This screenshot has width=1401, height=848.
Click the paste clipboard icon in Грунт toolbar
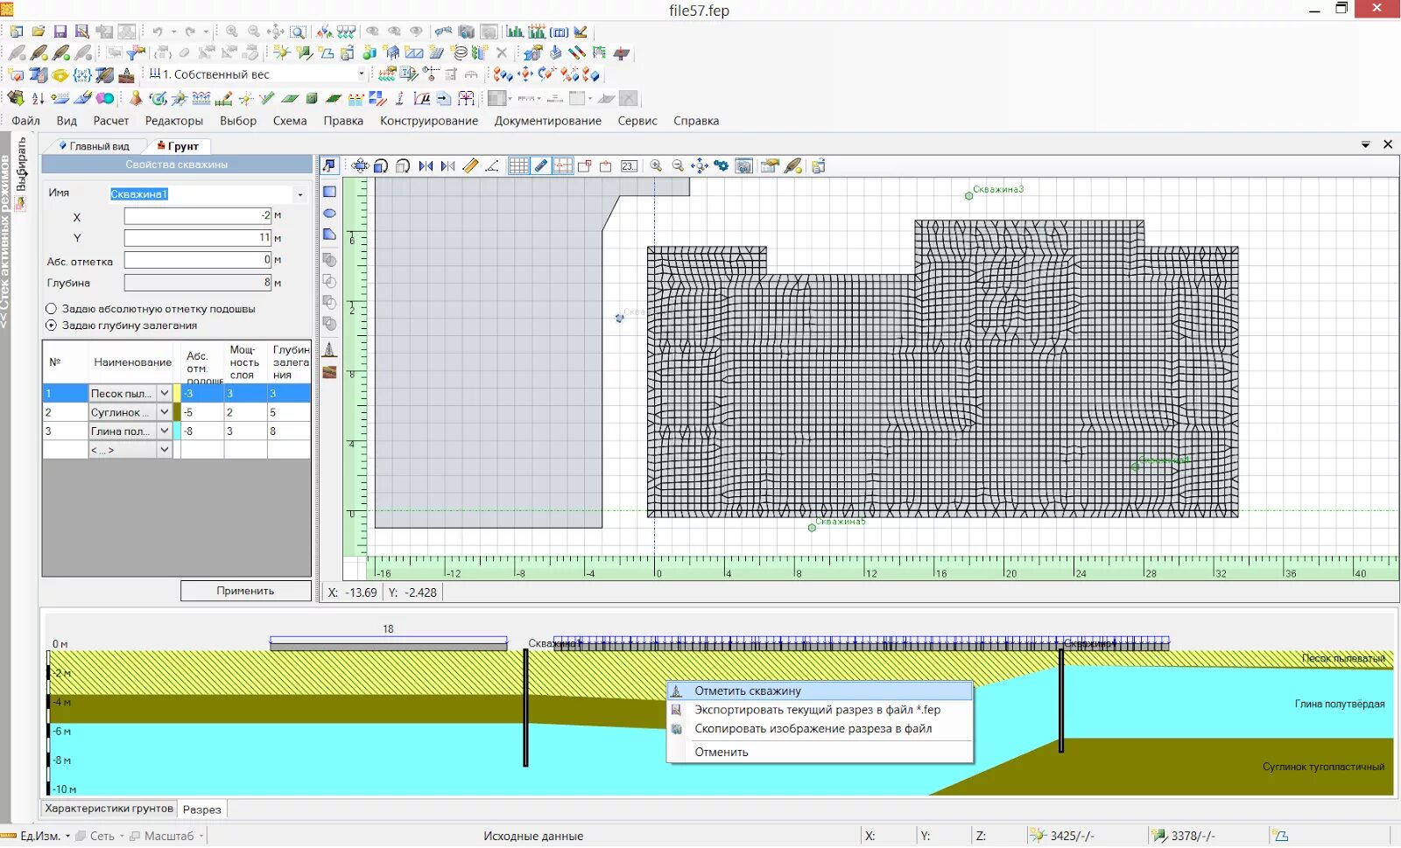tap(819, 166)
